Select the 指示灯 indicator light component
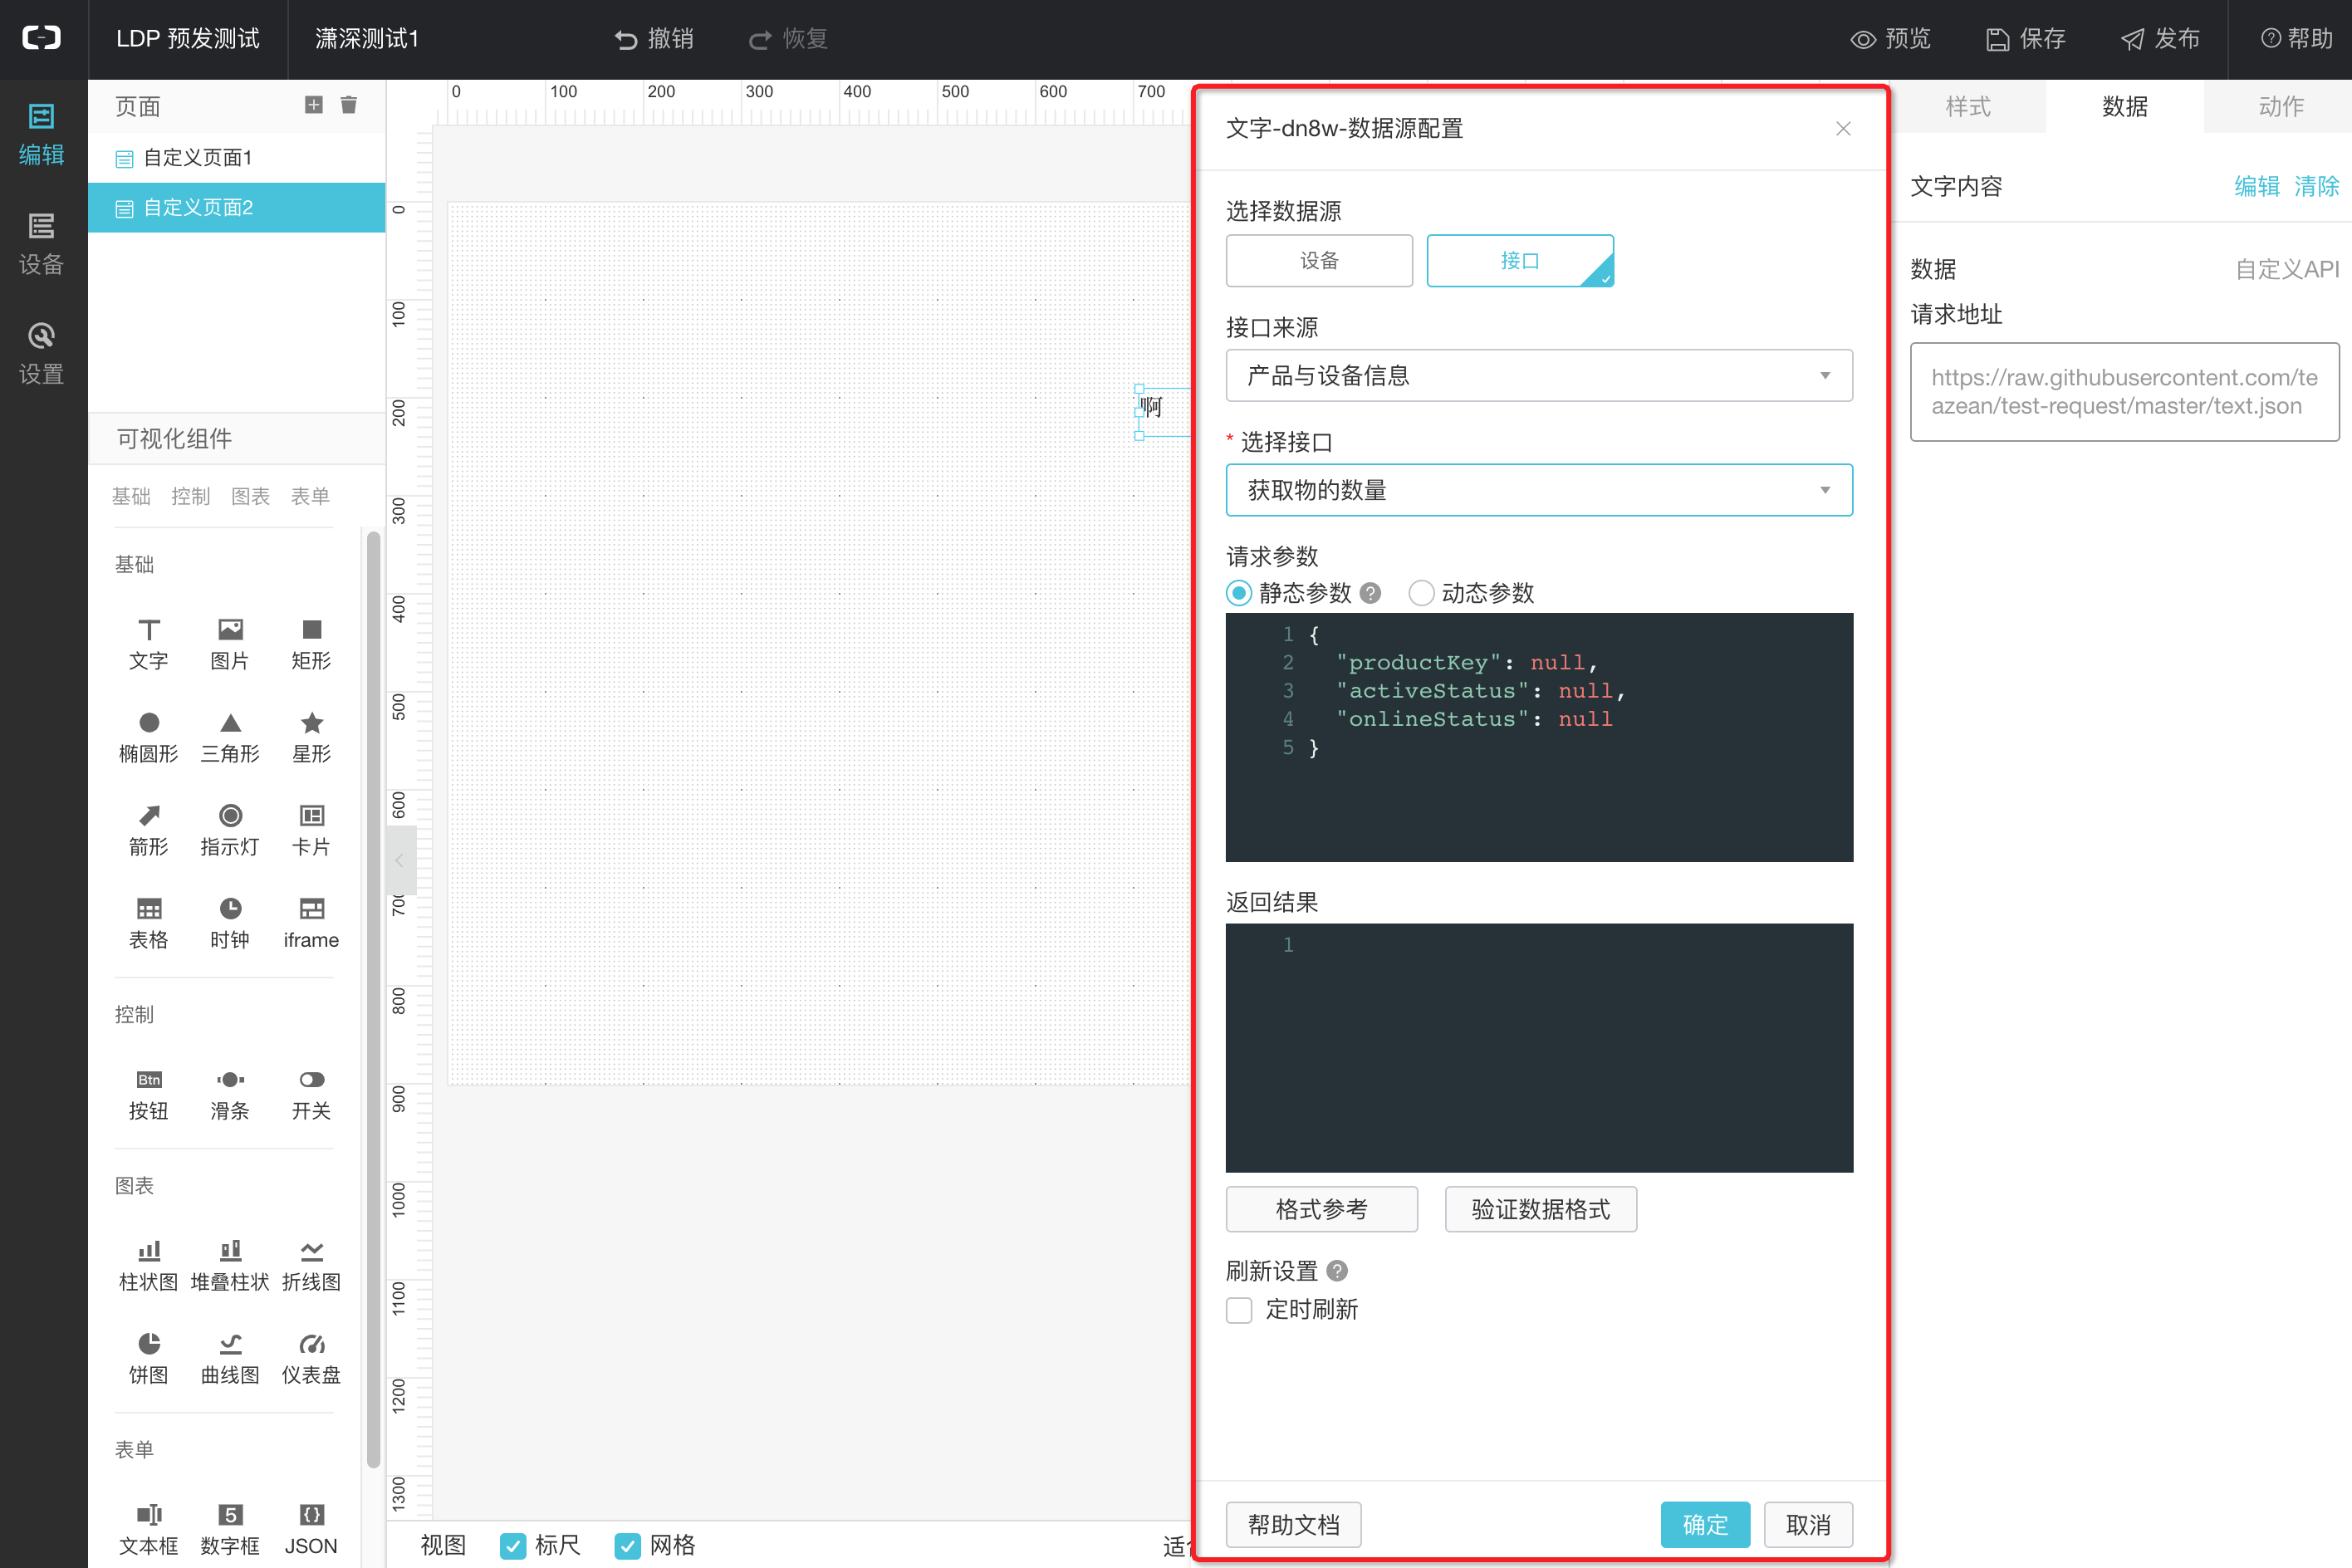 [x=230, y=829]
